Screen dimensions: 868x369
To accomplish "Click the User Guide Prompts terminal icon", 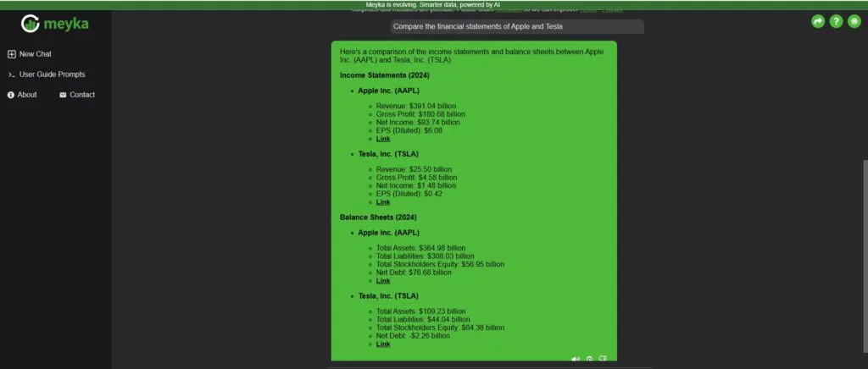I will click(x=11, y=74).
